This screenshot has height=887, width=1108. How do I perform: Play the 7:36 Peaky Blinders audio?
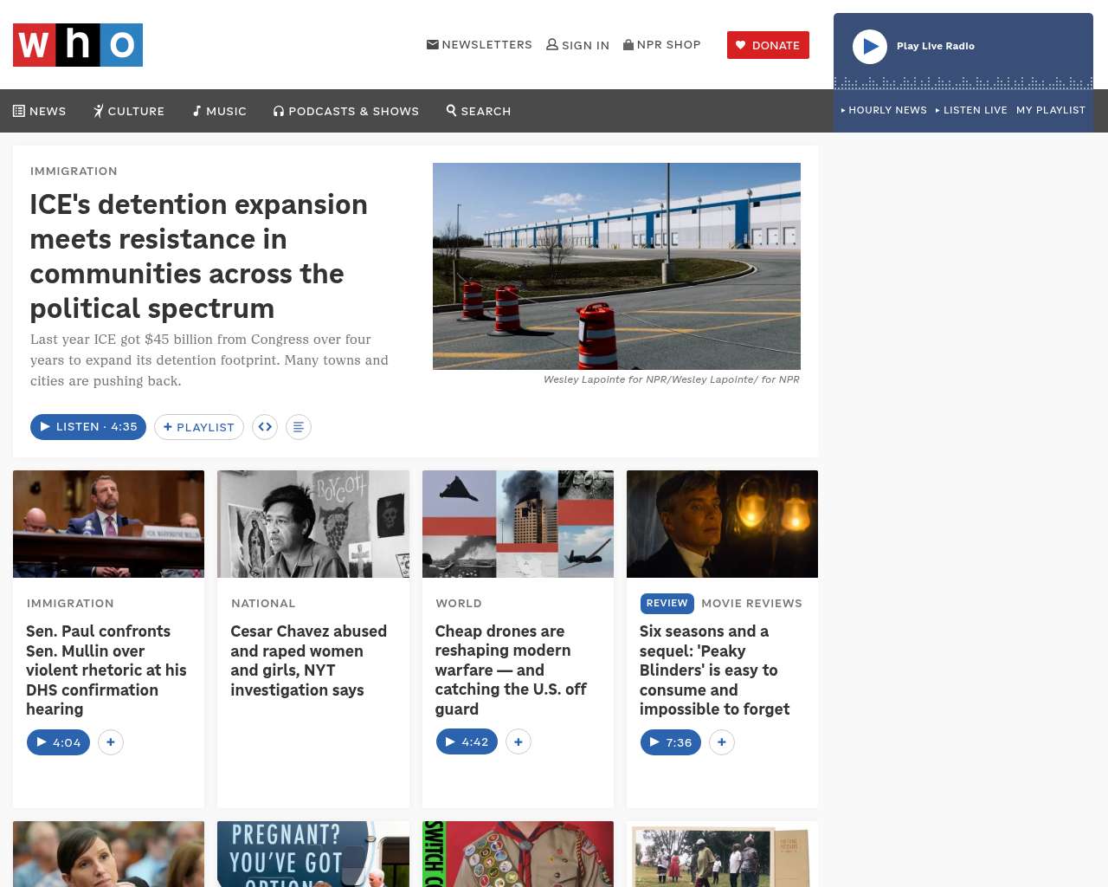[671, 742]
